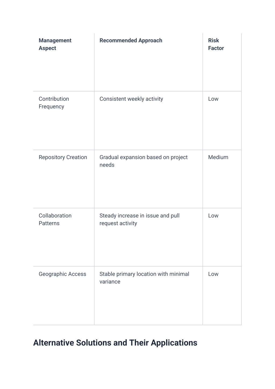The height and width of the screenshot is (389, 275).
Task: Click the Management Aspect column header
Action: [55, 44]
